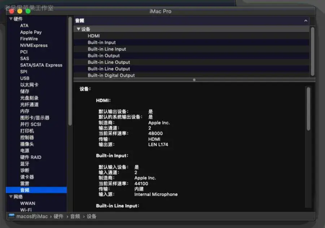This screenshot has width=325, height=228.
Task: Click the Internal Microphone input source
Action: coord(156,194)
